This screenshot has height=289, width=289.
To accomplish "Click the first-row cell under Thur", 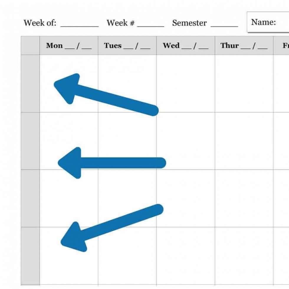I will pos(244,83).
